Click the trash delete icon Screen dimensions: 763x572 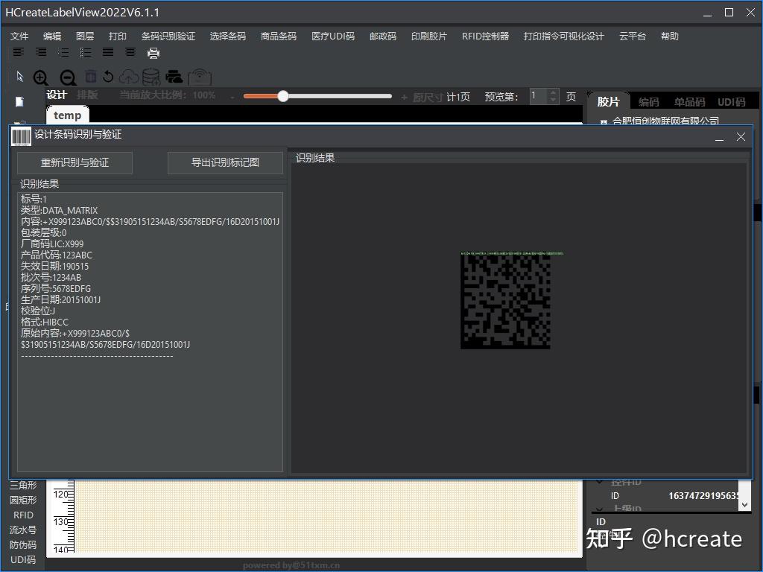[90, 77]
